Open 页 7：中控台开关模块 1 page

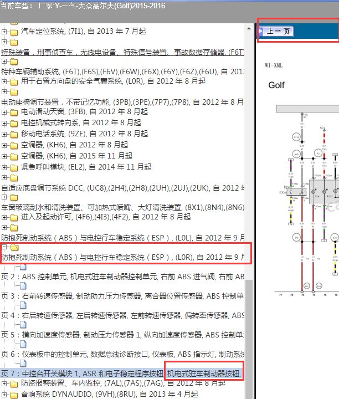click(x=122, y=374)
